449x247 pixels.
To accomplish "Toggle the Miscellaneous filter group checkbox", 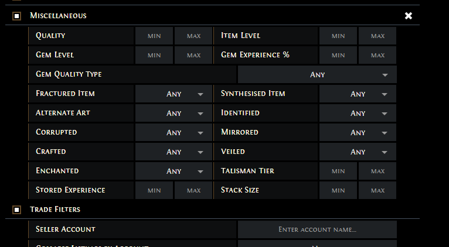I will 17,16.
